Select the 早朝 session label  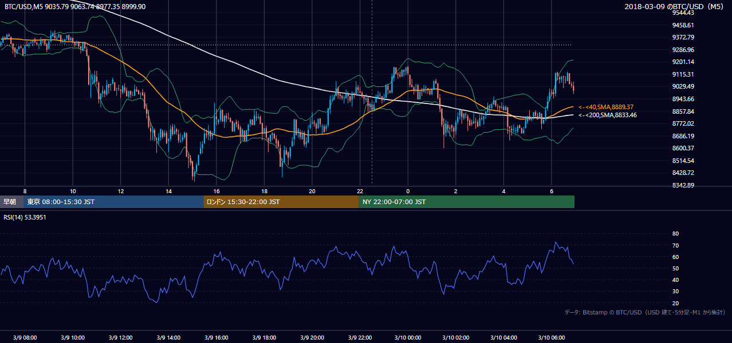[x=10, y=202]
